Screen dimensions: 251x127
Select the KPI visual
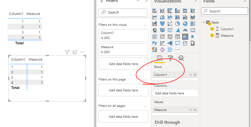(162, 37)
